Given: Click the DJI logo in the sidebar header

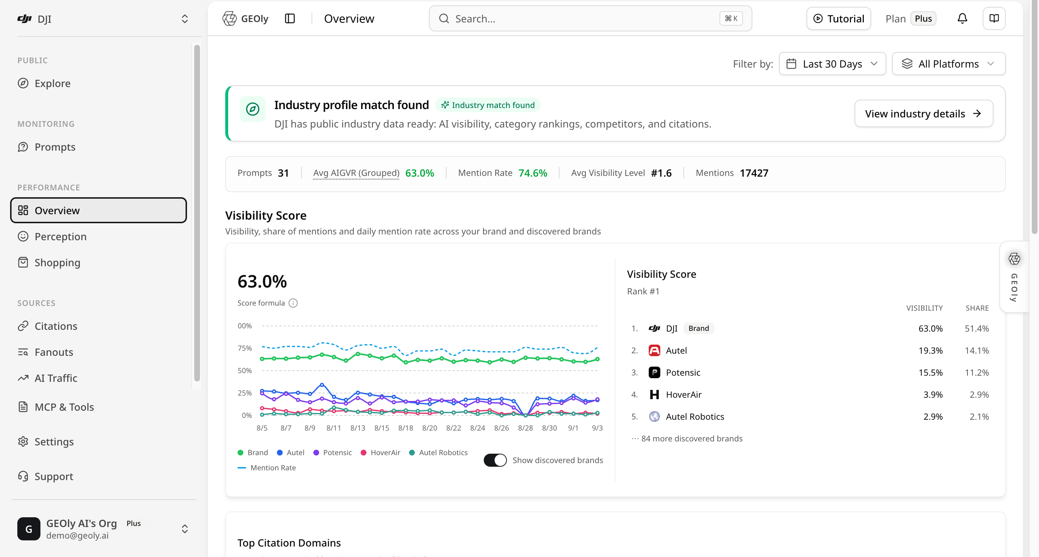Looking at the screenshot, I should pyautogui.click(x=25, y=18).
